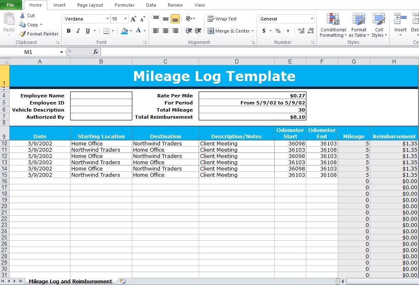Apply Percent Style format
Screen dimensions: 419x285
(x=278, y=31)
